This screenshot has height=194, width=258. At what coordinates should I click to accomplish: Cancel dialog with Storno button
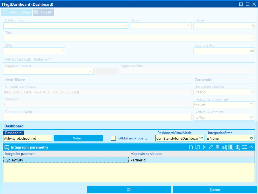pyautogui.click(x=215, y=190)
